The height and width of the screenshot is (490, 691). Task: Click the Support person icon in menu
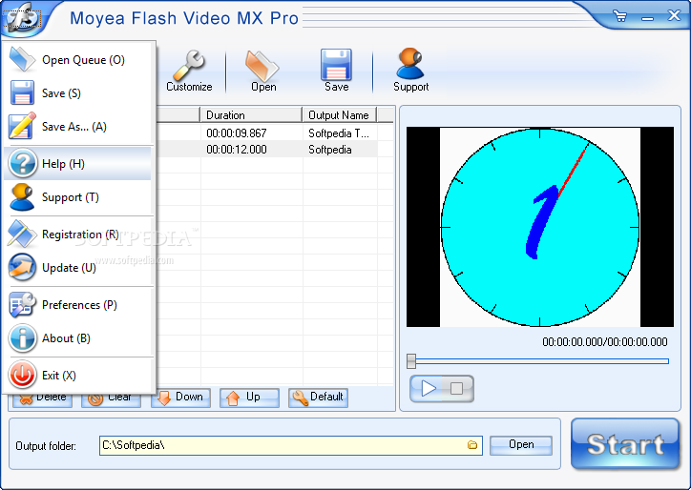(x=22, y=196)
